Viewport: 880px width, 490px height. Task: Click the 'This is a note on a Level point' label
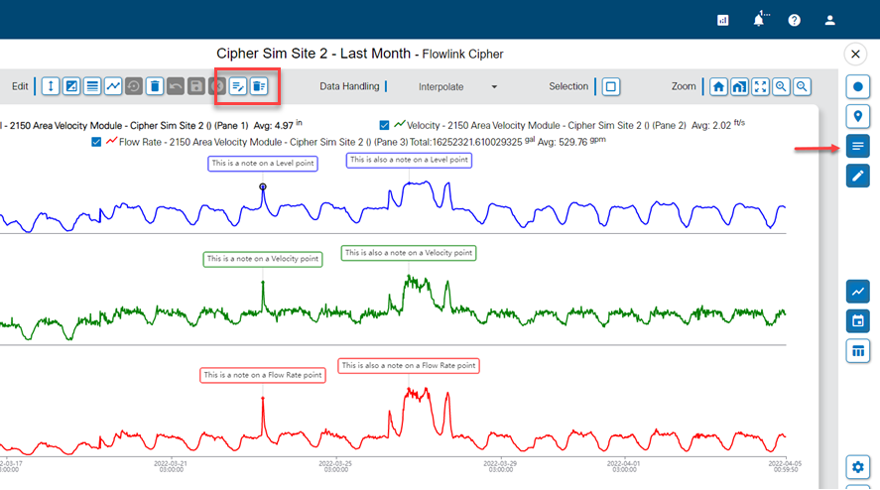(263, 164)
